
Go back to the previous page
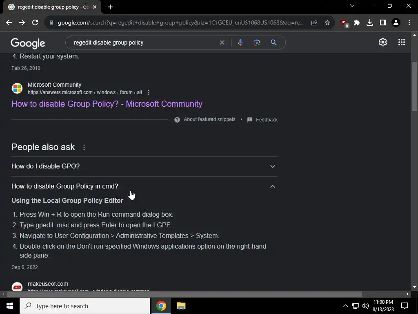(9, 23)
